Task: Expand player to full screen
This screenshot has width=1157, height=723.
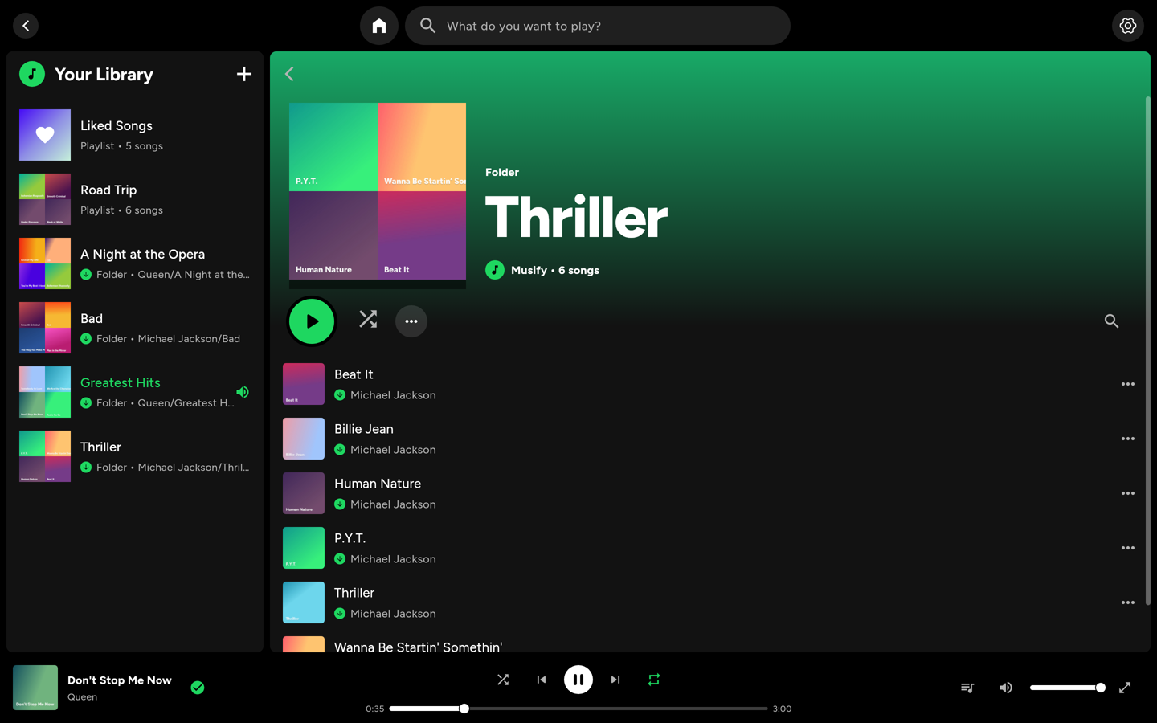Action: (x=1125, y=688)
